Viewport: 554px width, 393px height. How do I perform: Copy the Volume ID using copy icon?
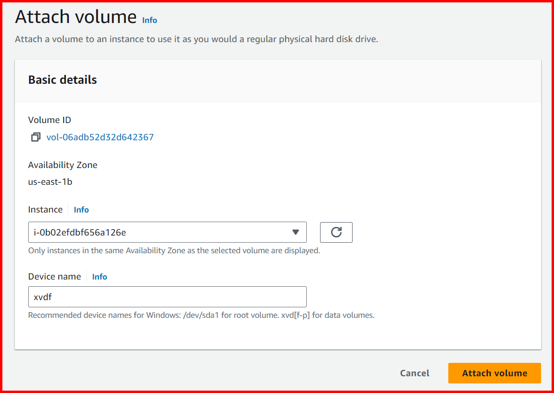35,137
